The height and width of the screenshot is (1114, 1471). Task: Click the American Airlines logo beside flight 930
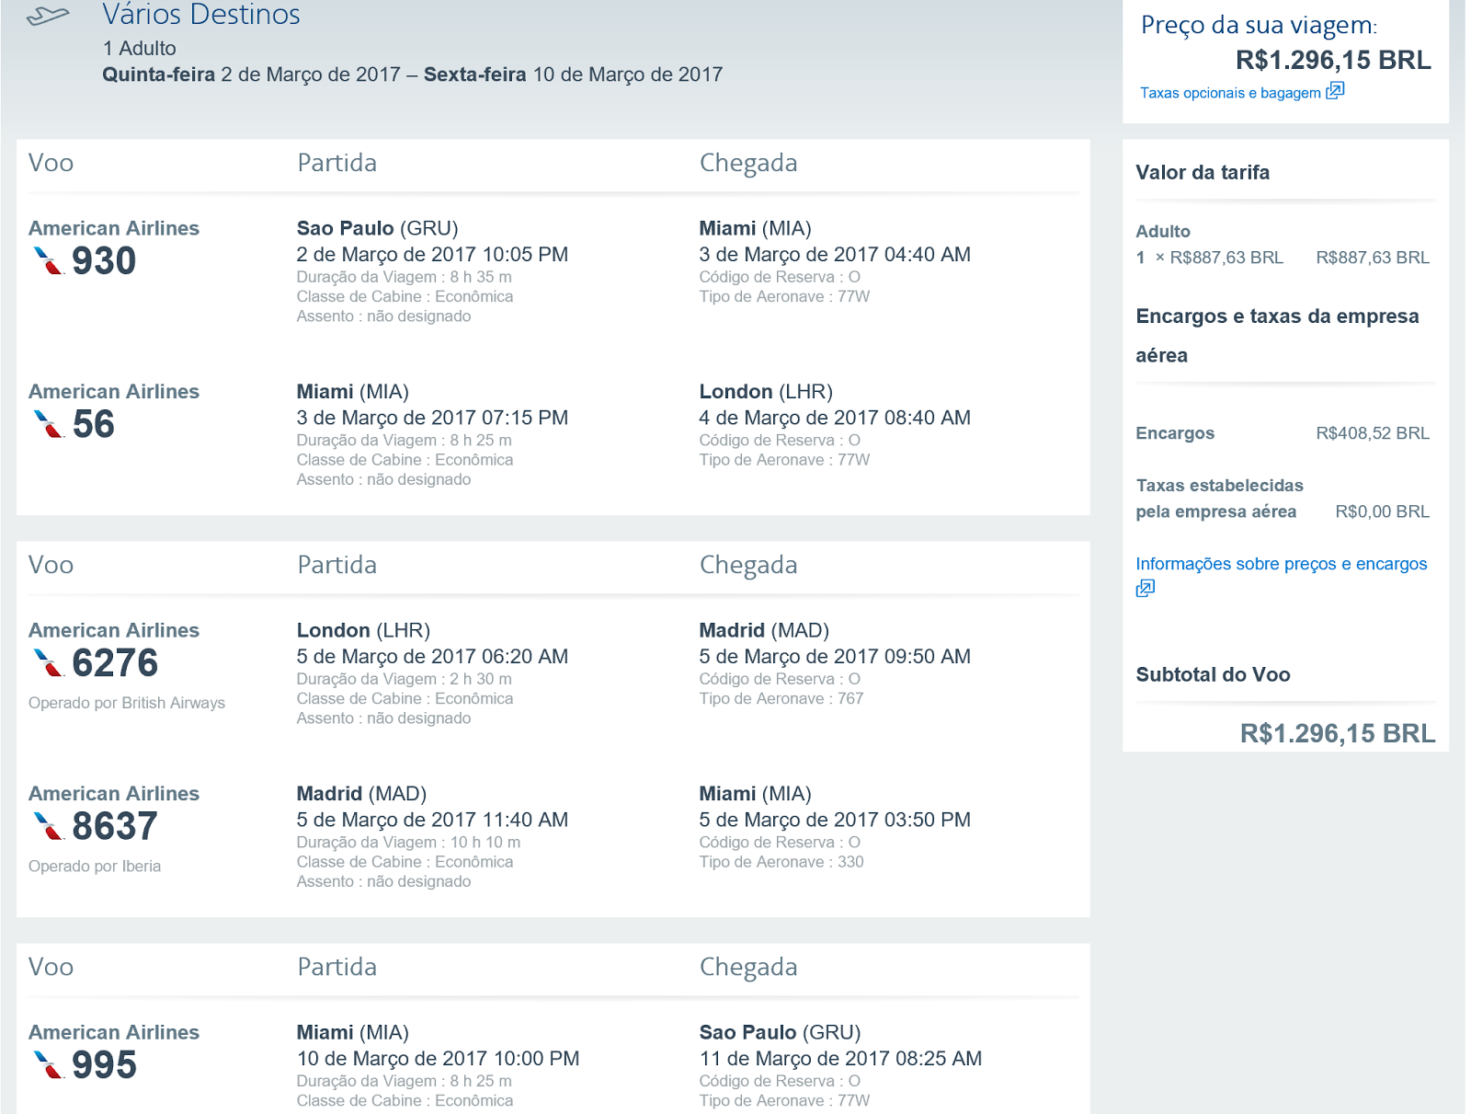[x=49, y=261]
